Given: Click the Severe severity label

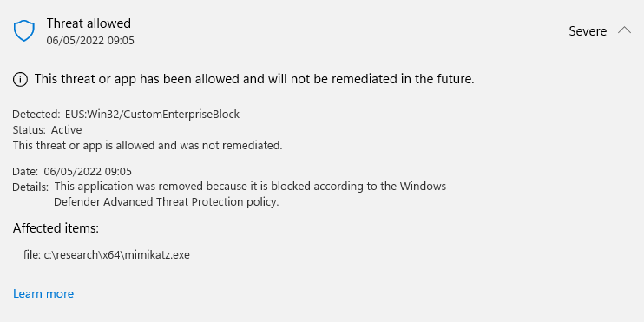Looking at the screenshot, I should (x=588, y=31).
